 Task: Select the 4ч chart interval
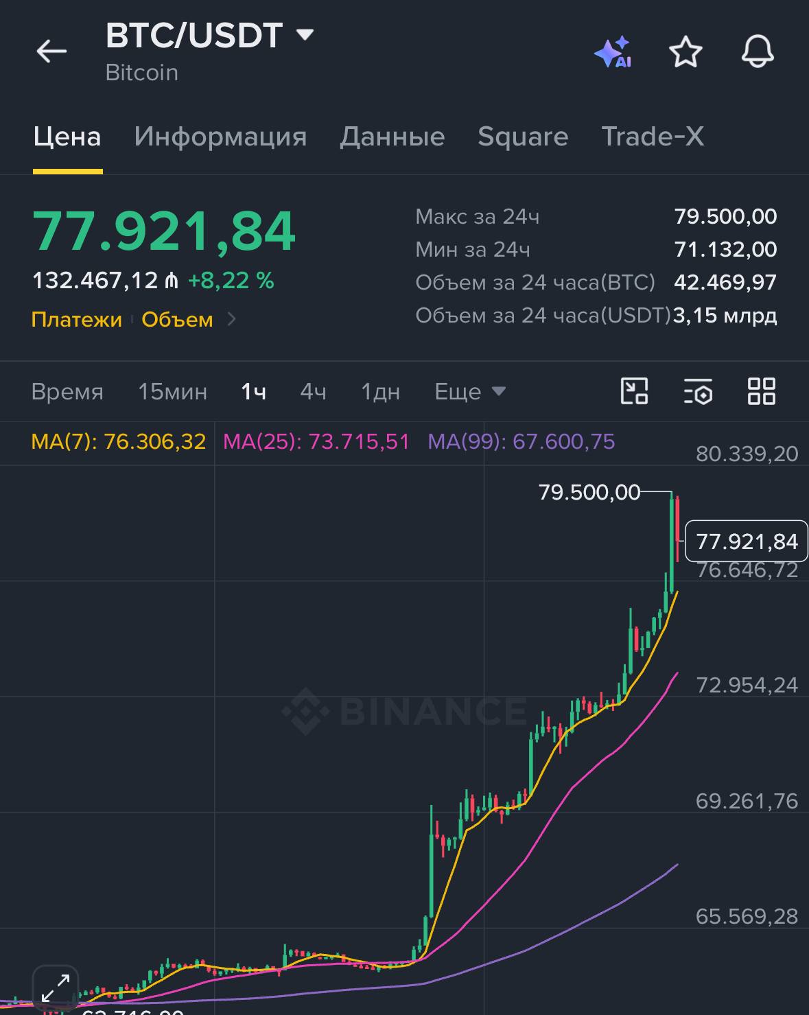click(313, 392)
